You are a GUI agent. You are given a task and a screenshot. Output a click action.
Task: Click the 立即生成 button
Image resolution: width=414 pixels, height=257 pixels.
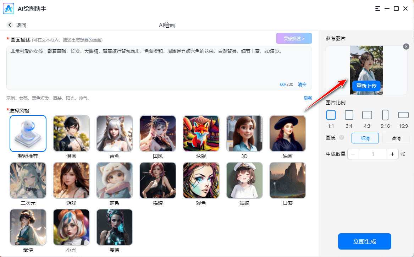pos(364,241)
